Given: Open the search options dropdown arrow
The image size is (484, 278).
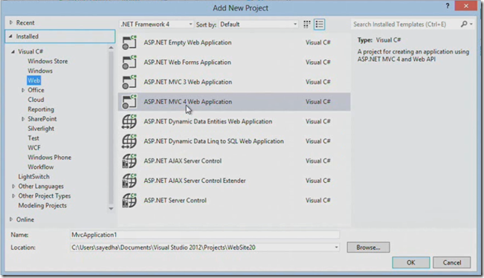Looking at the screenshot, I should pyautogui.click(x=471, y=24).
